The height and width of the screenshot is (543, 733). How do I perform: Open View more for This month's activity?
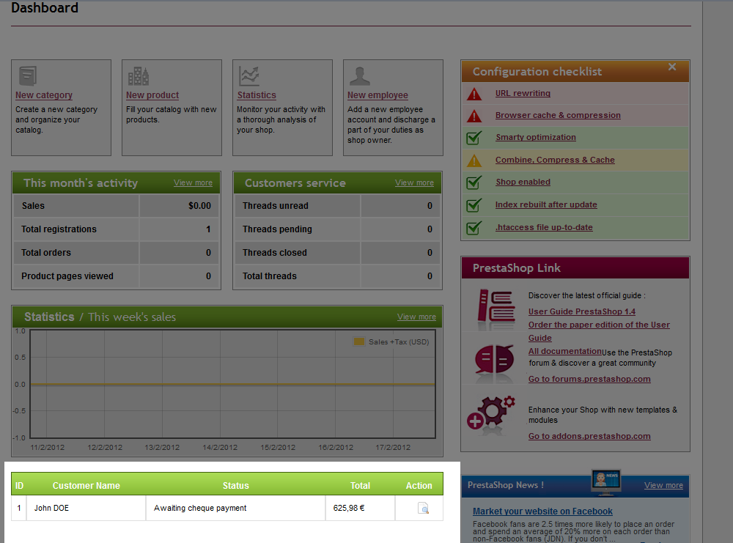pos(193,183)
